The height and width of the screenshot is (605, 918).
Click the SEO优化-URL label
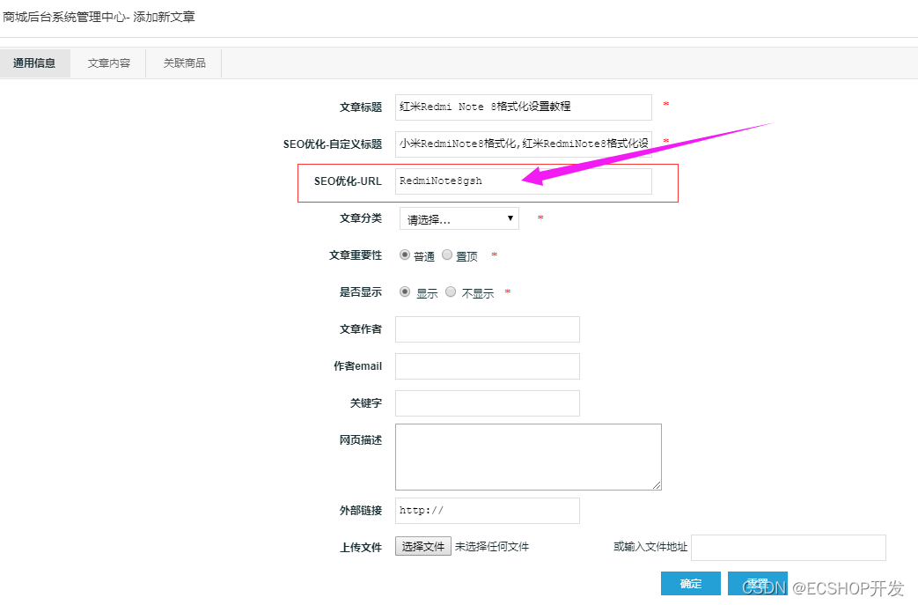pyautogui.click(x=348, y=181)
